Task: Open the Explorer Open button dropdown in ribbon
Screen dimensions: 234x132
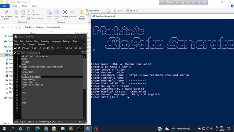Action: (123, 11)
